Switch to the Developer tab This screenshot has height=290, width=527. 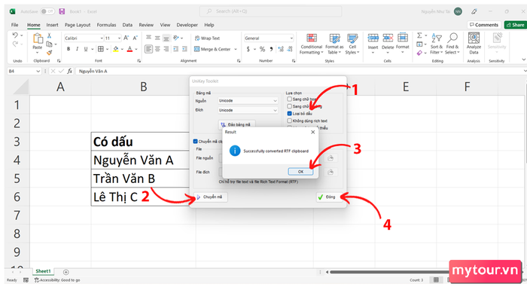[187, 25]
